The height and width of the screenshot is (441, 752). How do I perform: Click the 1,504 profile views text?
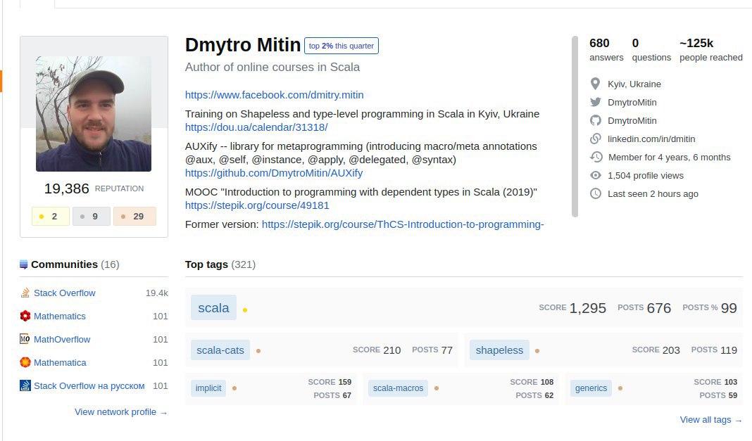coord(646,175)
